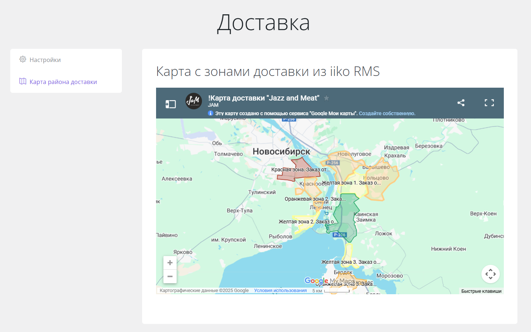
Task: Select Карта района доставки menu item
Action: click(x=63, y=82)
